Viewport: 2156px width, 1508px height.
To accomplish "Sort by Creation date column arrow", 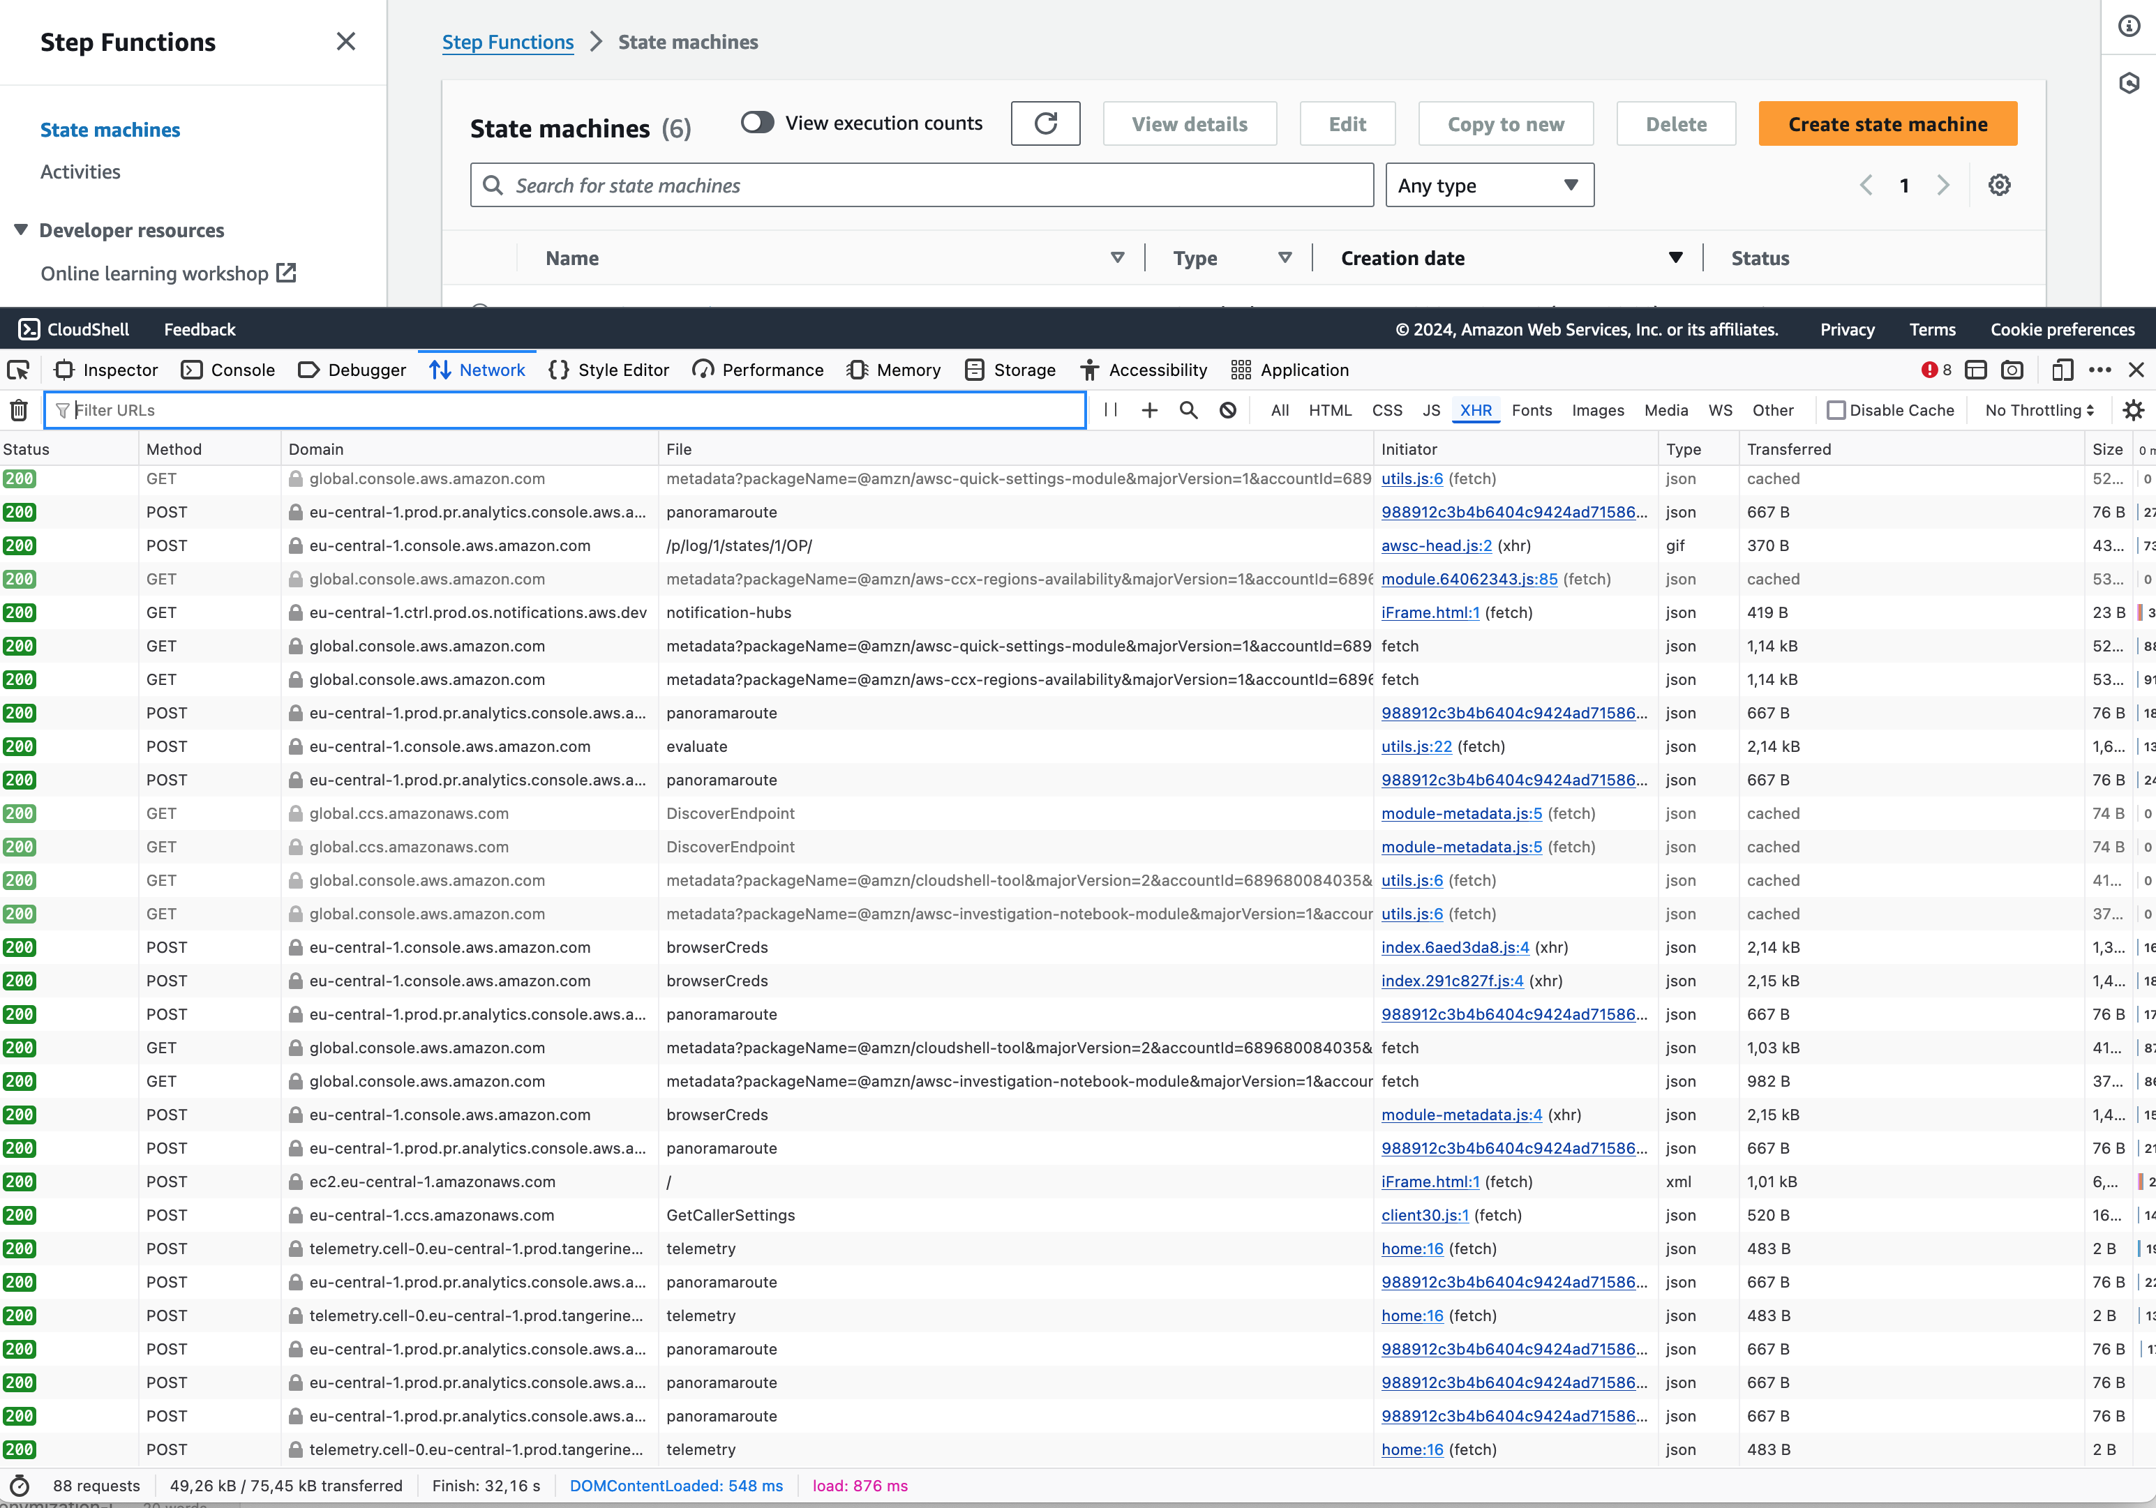I will tap(1675, 257).
